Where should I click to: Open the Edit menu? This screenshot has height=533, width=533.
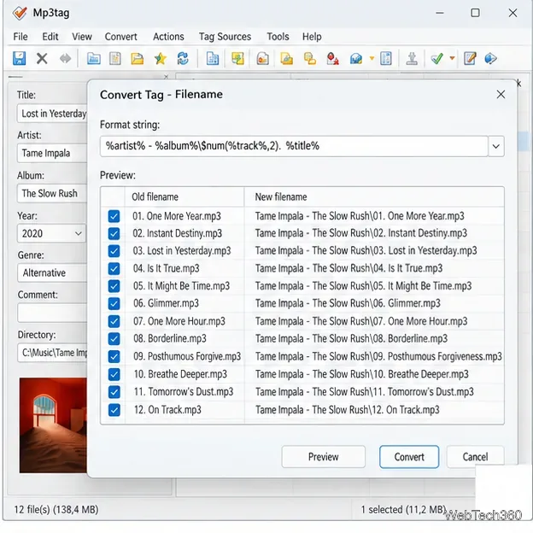pos(50,37)
